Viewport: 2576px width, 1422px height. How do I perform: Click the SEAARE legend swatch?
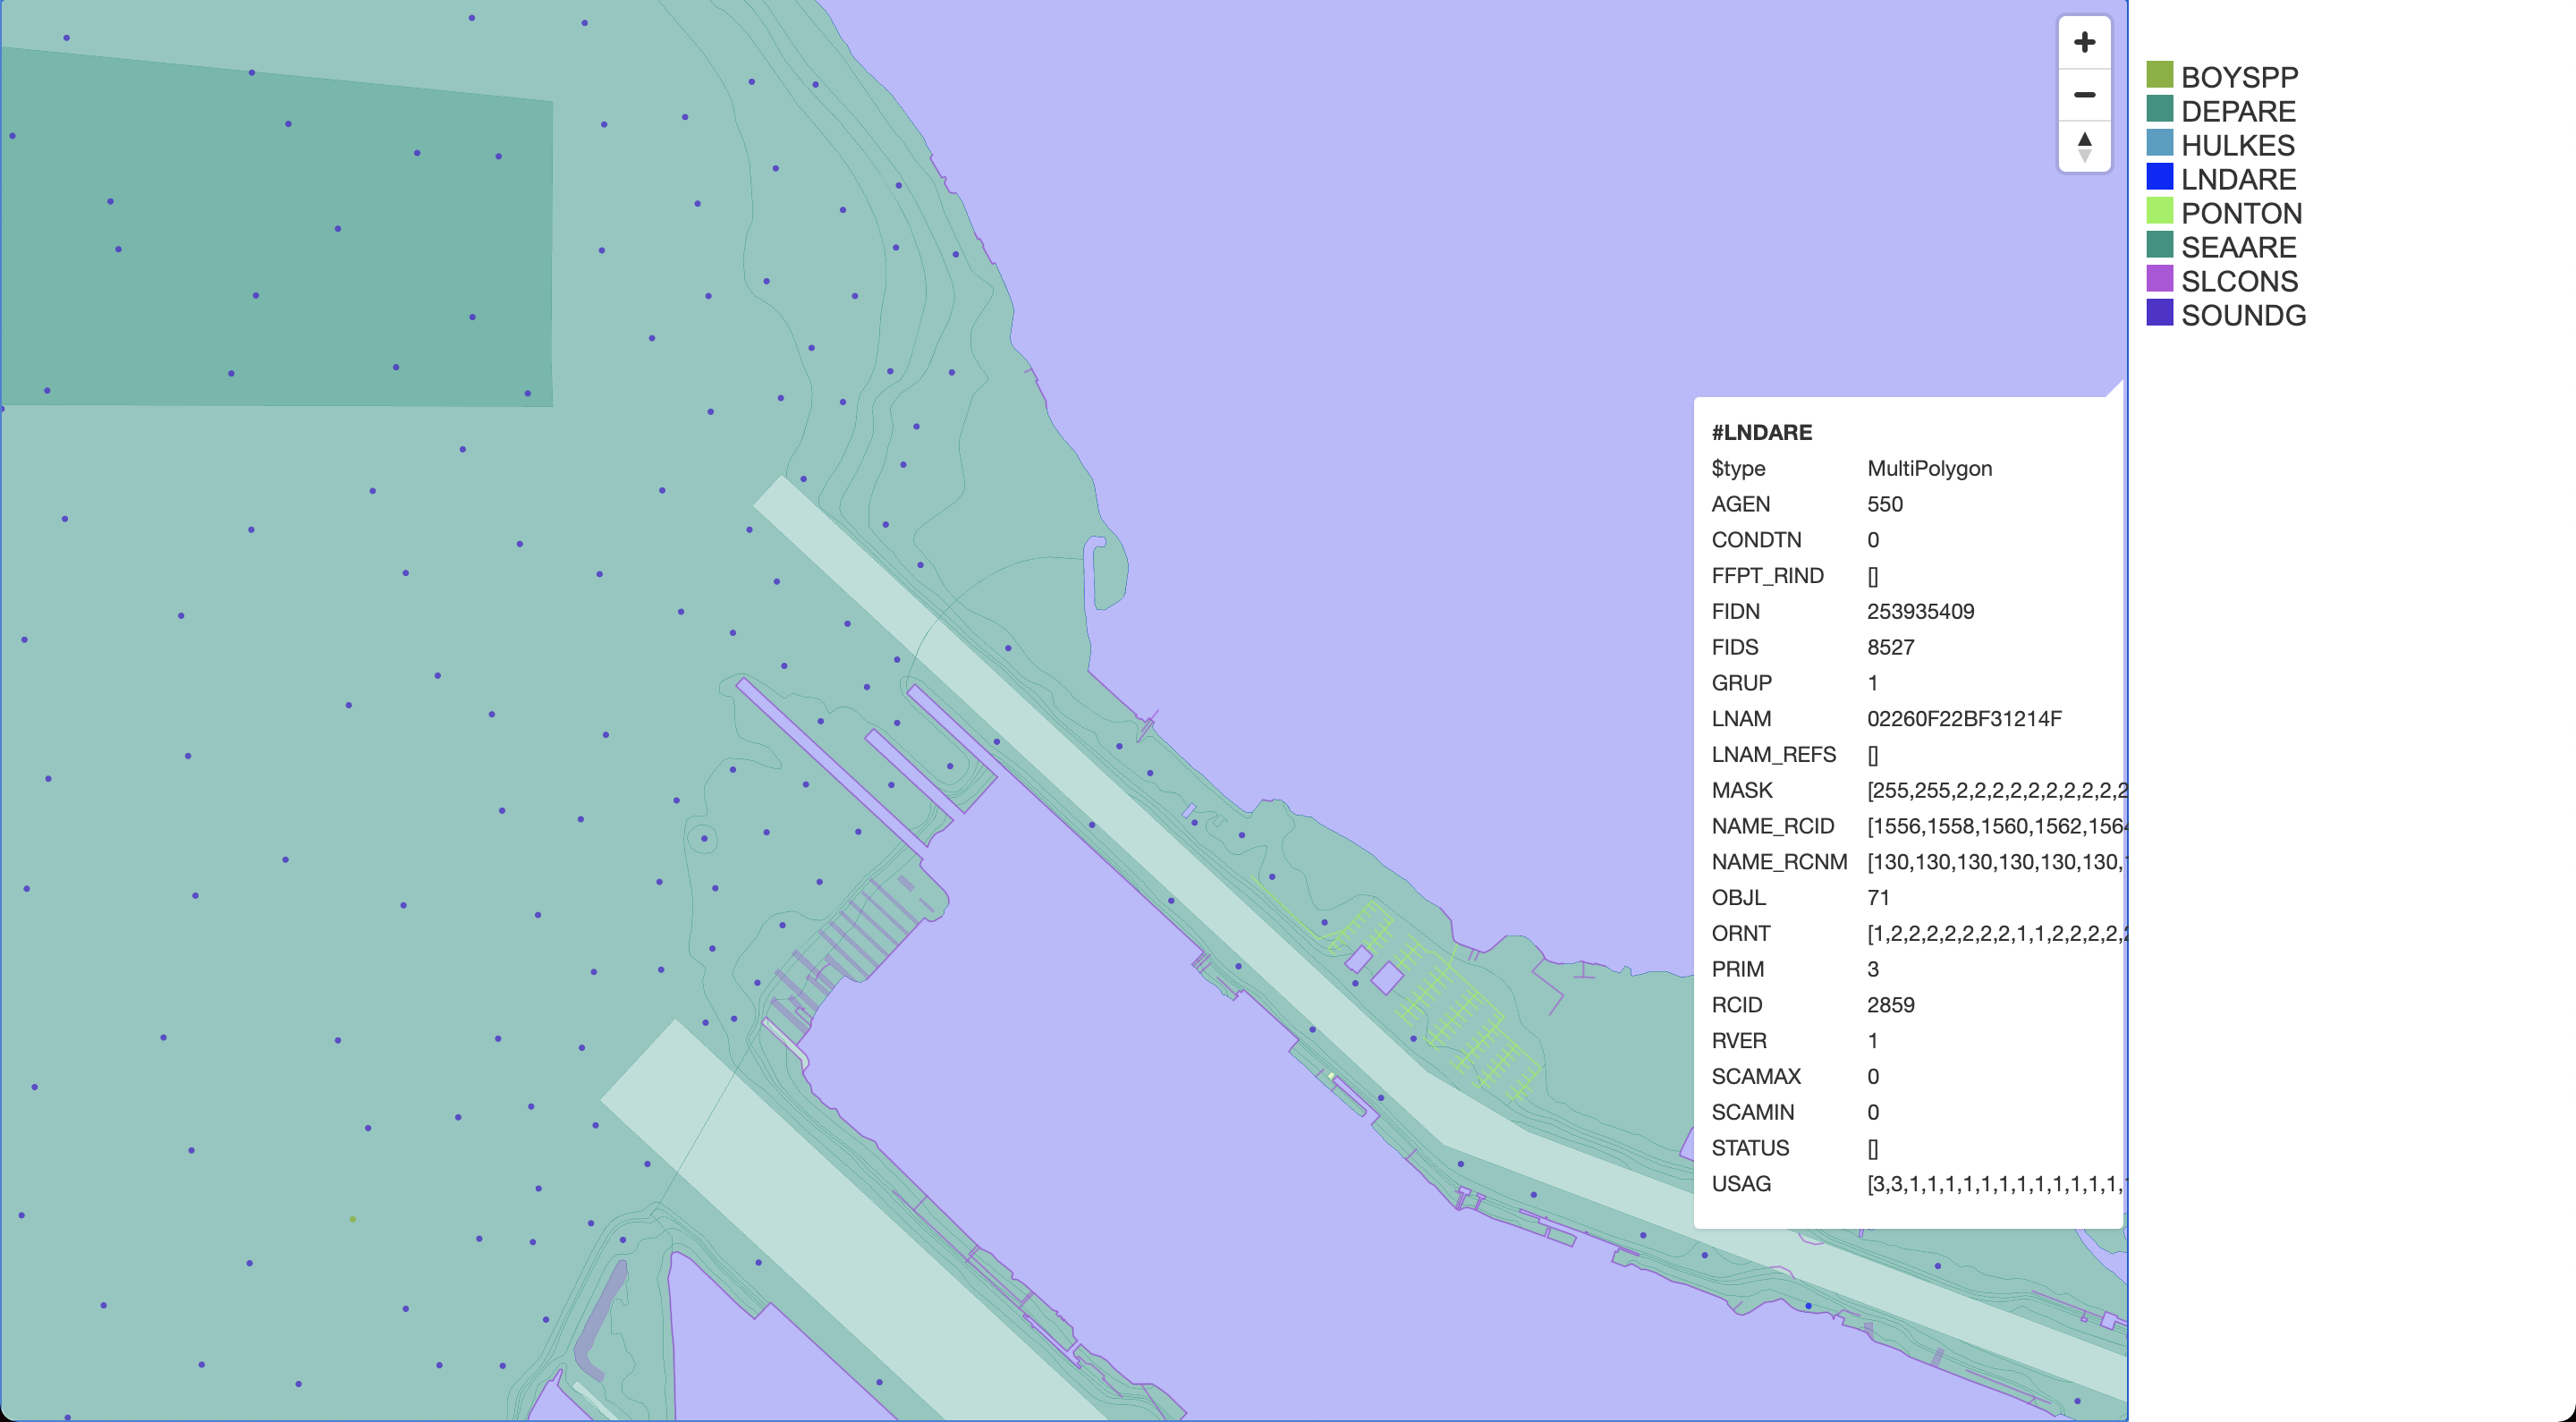pyautogui.click(x=2159, y=245)
